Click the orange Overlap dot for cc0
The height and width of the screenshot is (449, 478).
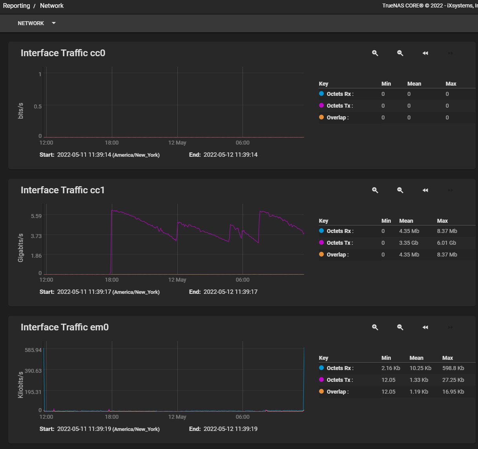[x=321, y=117]
